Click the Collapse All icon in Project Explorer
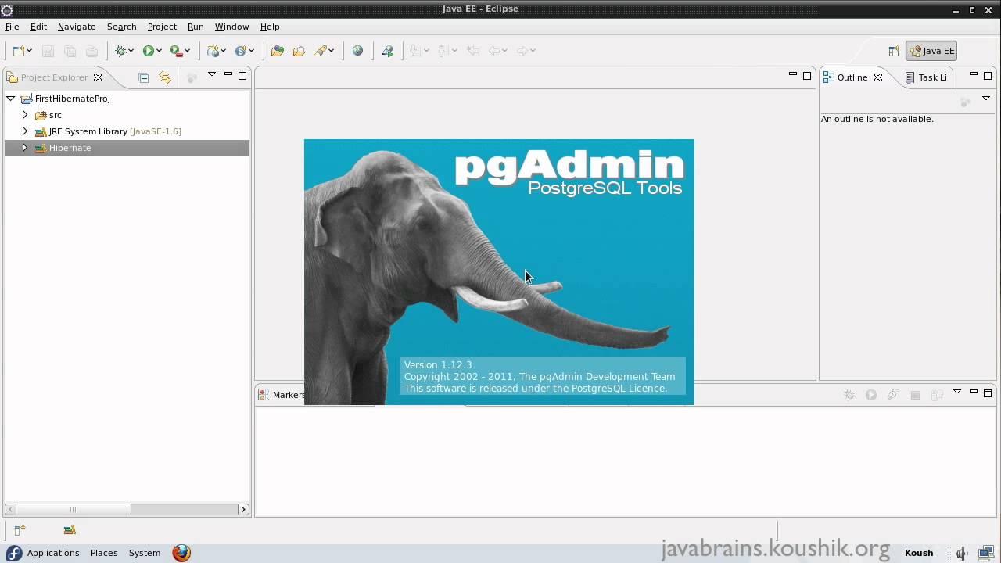 tap(143, 77)
